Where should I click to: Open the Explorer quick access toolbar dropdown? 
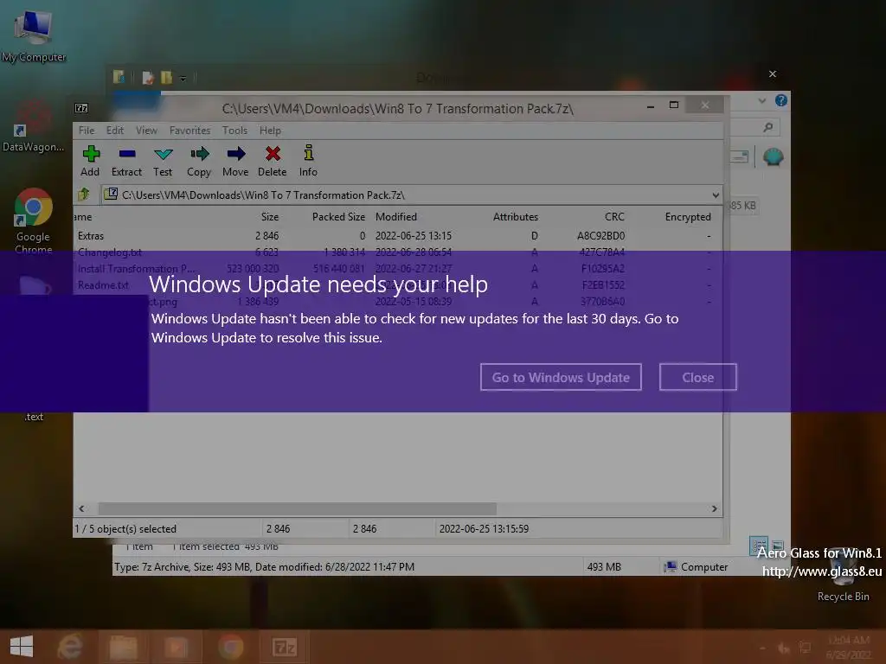[183, 79]
